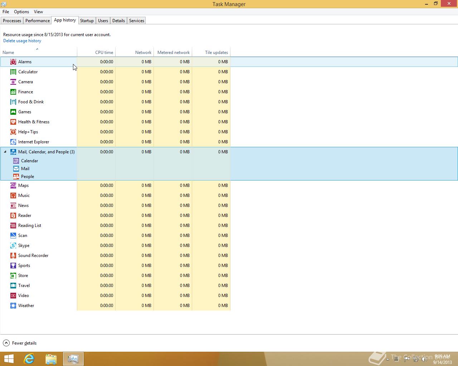
Task: Switch to the Details tab
Action: click(x=118, y=21)
